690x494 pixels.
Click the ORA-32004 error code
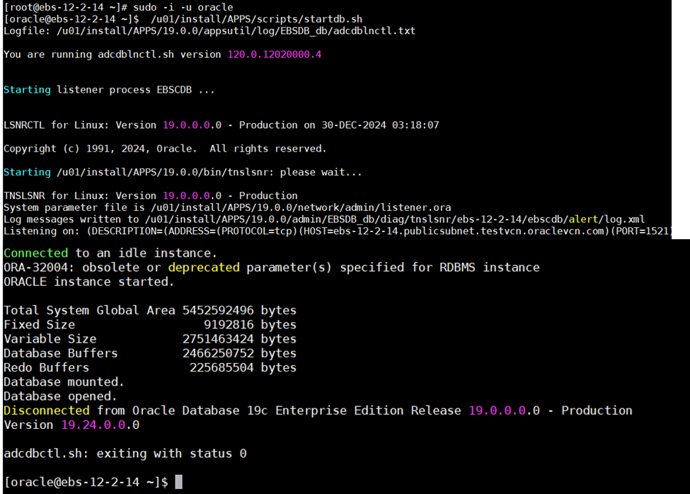pos(28,268)
